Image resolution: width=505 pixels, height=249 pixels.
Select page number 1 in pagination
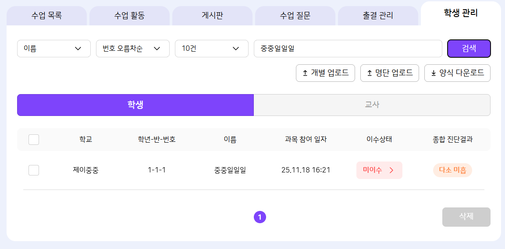(x=260, y=217)
